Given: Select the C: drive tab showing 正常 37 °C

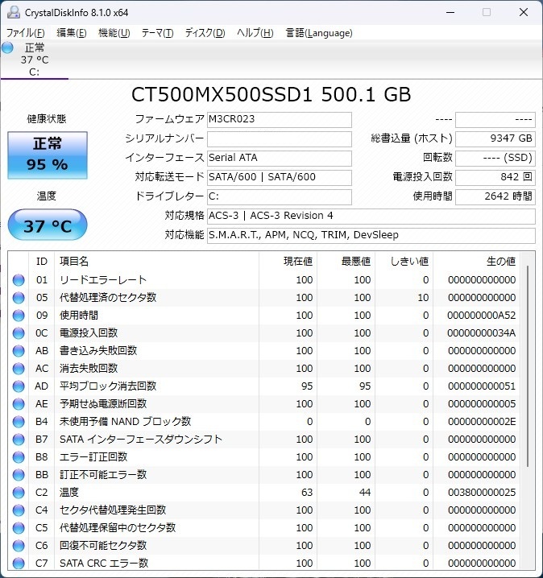Looking at the screenshot, I should 35,60.
